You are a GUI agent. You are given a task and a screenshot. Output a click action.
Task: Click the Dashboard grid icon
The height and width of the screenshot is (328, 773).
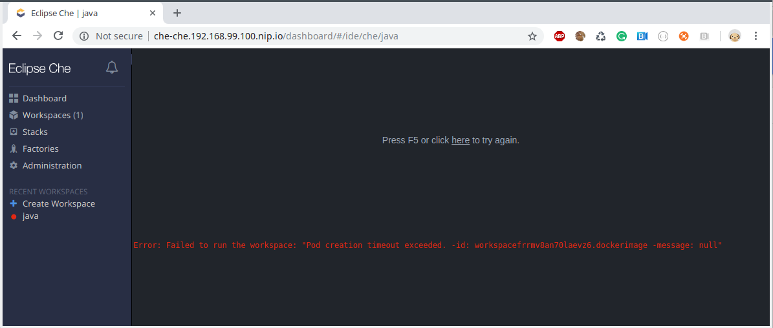click(14, 98)
